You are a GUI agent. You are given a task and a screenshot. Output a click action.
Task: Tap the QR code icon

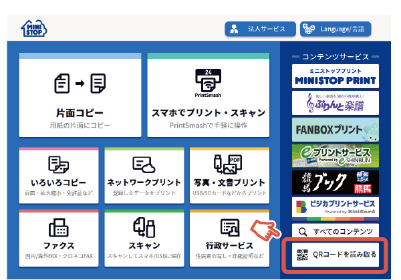tap(303, 255)
